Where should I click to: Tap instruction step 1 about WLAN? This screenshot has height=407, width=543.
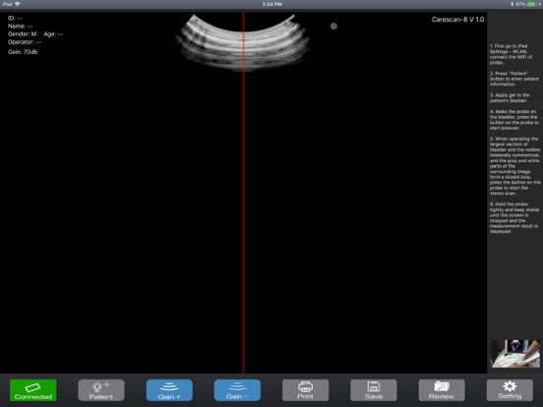(512, 54)
